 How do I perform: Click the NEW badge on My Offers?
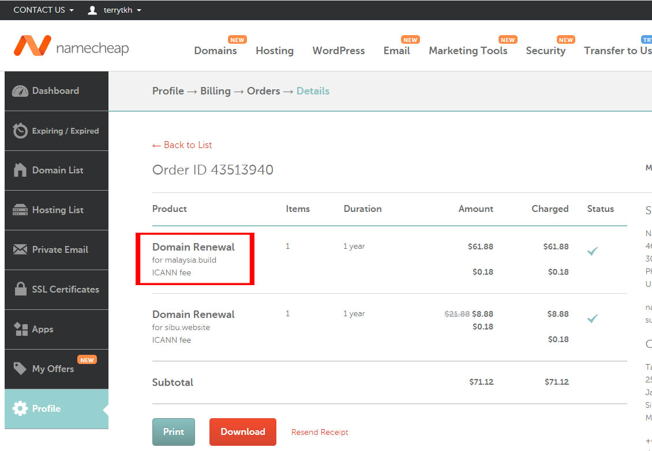click(x=87, y=360)
